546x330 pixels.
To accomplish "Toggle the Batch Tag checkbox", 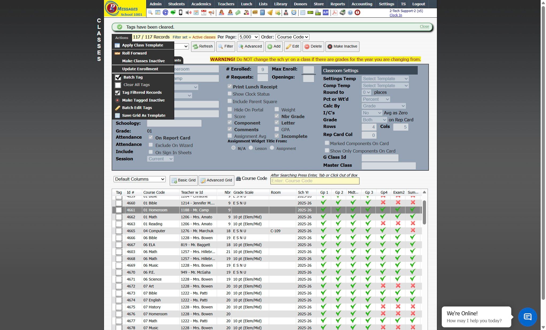I will coord(118,77).
